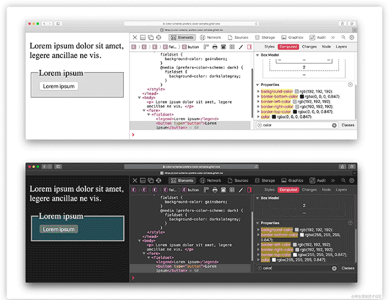
Task: Click the Lorem ipsum button on dark page
Action: [59, 229]
